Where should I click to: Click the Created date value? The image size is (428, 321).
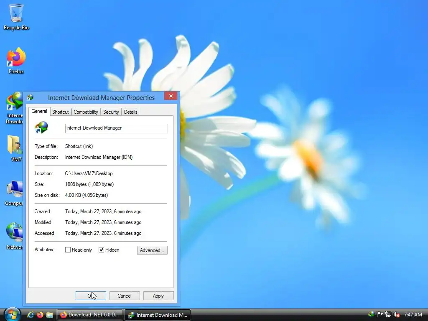click(x=103, y=211)
